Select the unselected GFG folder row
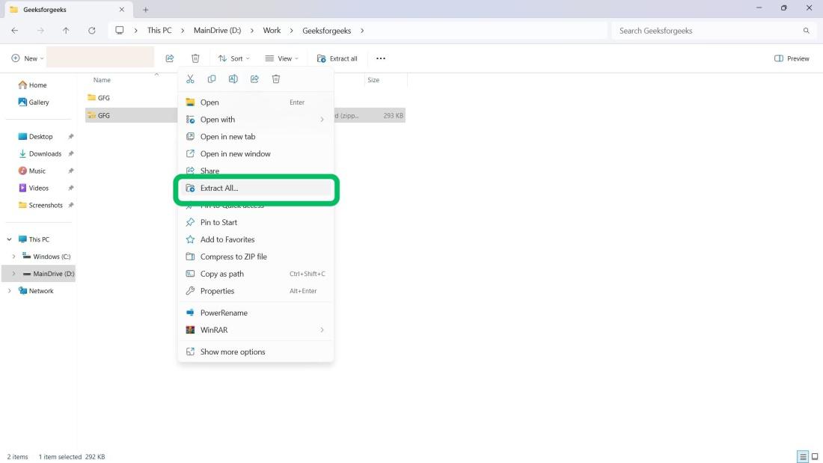The image size is (823, 463). [131, 98]
